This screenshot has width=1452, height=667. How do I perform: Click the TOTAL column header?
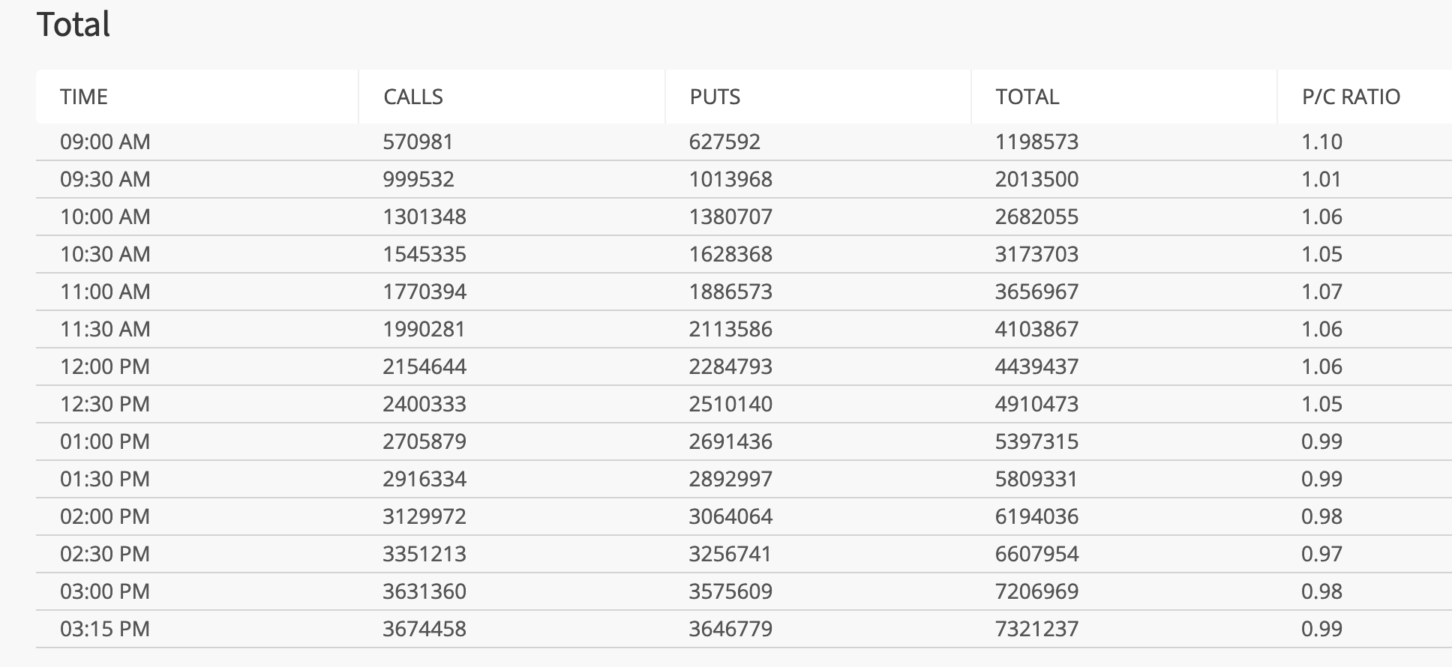1027,97
